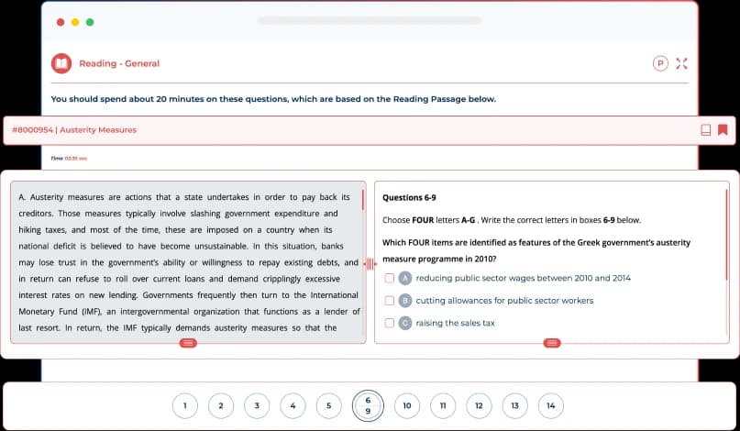Click the letter A badge icon
Screen dimensions: 740x431
coord(404,278)
